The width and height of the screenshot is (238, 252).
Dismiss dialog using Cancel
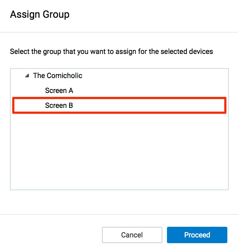click(x=132, y=235)
